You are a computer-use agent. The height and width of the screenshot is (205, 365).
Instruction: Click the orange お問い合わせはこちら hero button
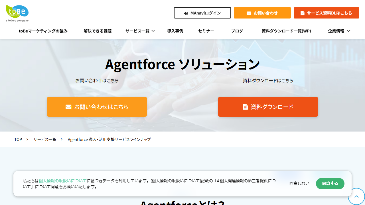point(97,107)
